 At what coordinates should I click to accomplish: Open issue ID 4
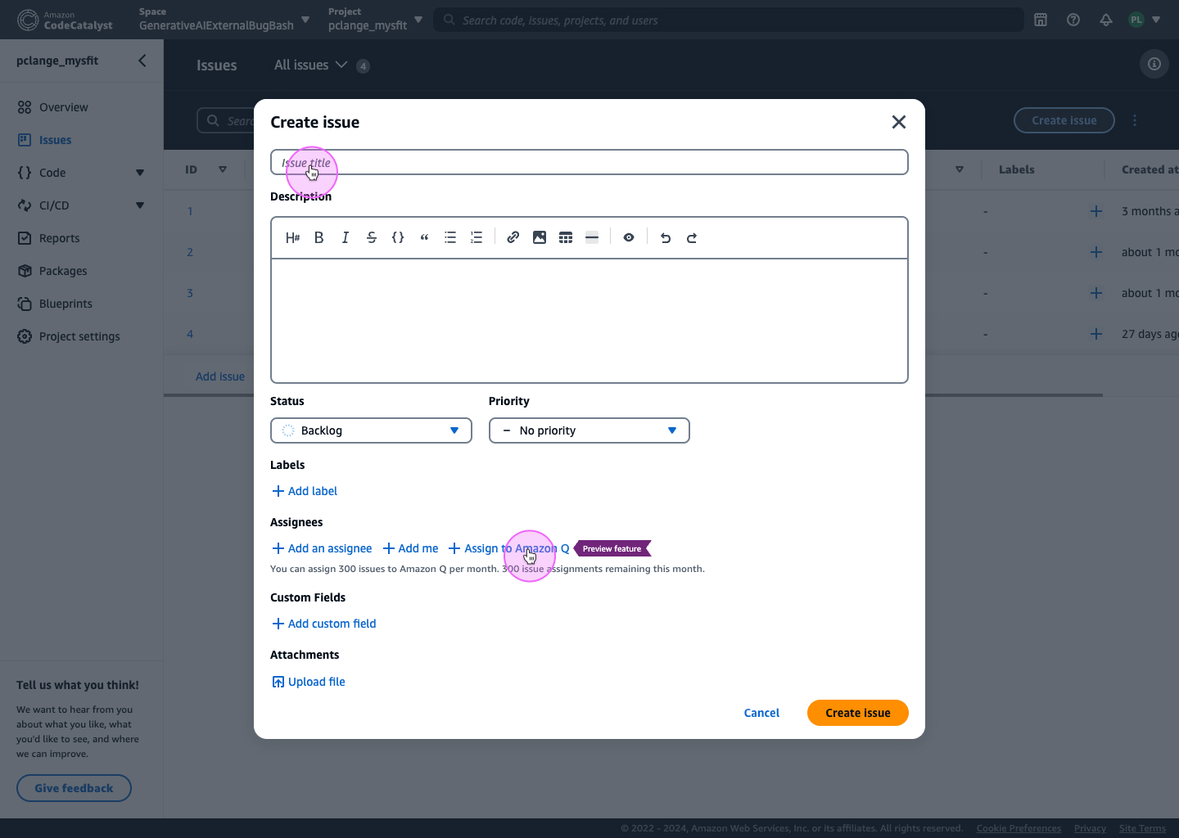tap(190, 334)
